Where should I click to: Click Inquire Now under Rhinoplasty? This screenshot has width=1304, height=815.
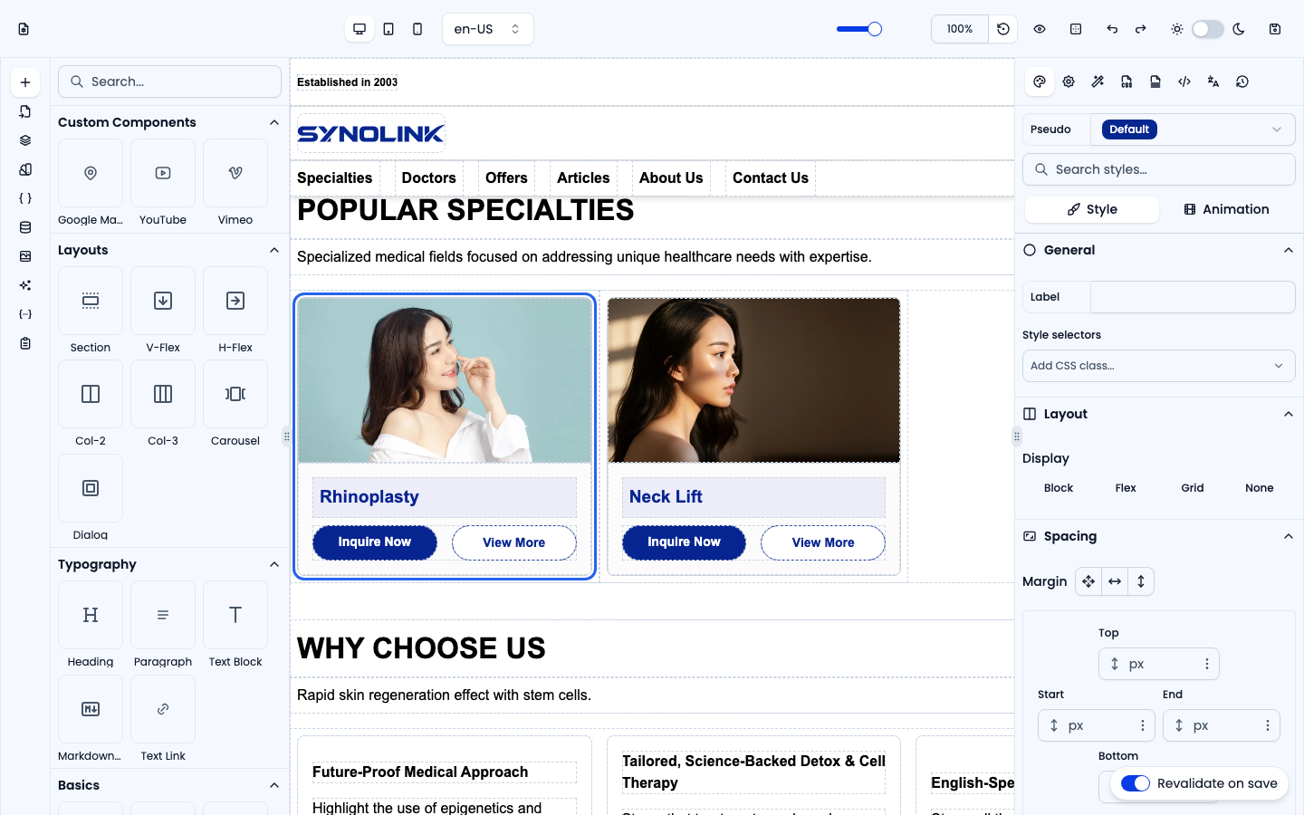point(375,542)
